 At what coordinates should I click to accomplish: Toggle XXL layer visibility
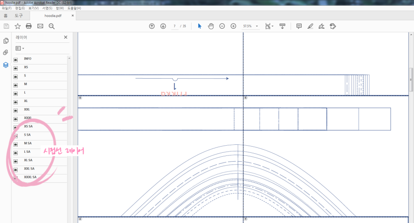(15, 110)
